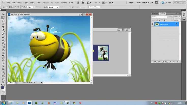Select the Eraser tool

point(3,47)
